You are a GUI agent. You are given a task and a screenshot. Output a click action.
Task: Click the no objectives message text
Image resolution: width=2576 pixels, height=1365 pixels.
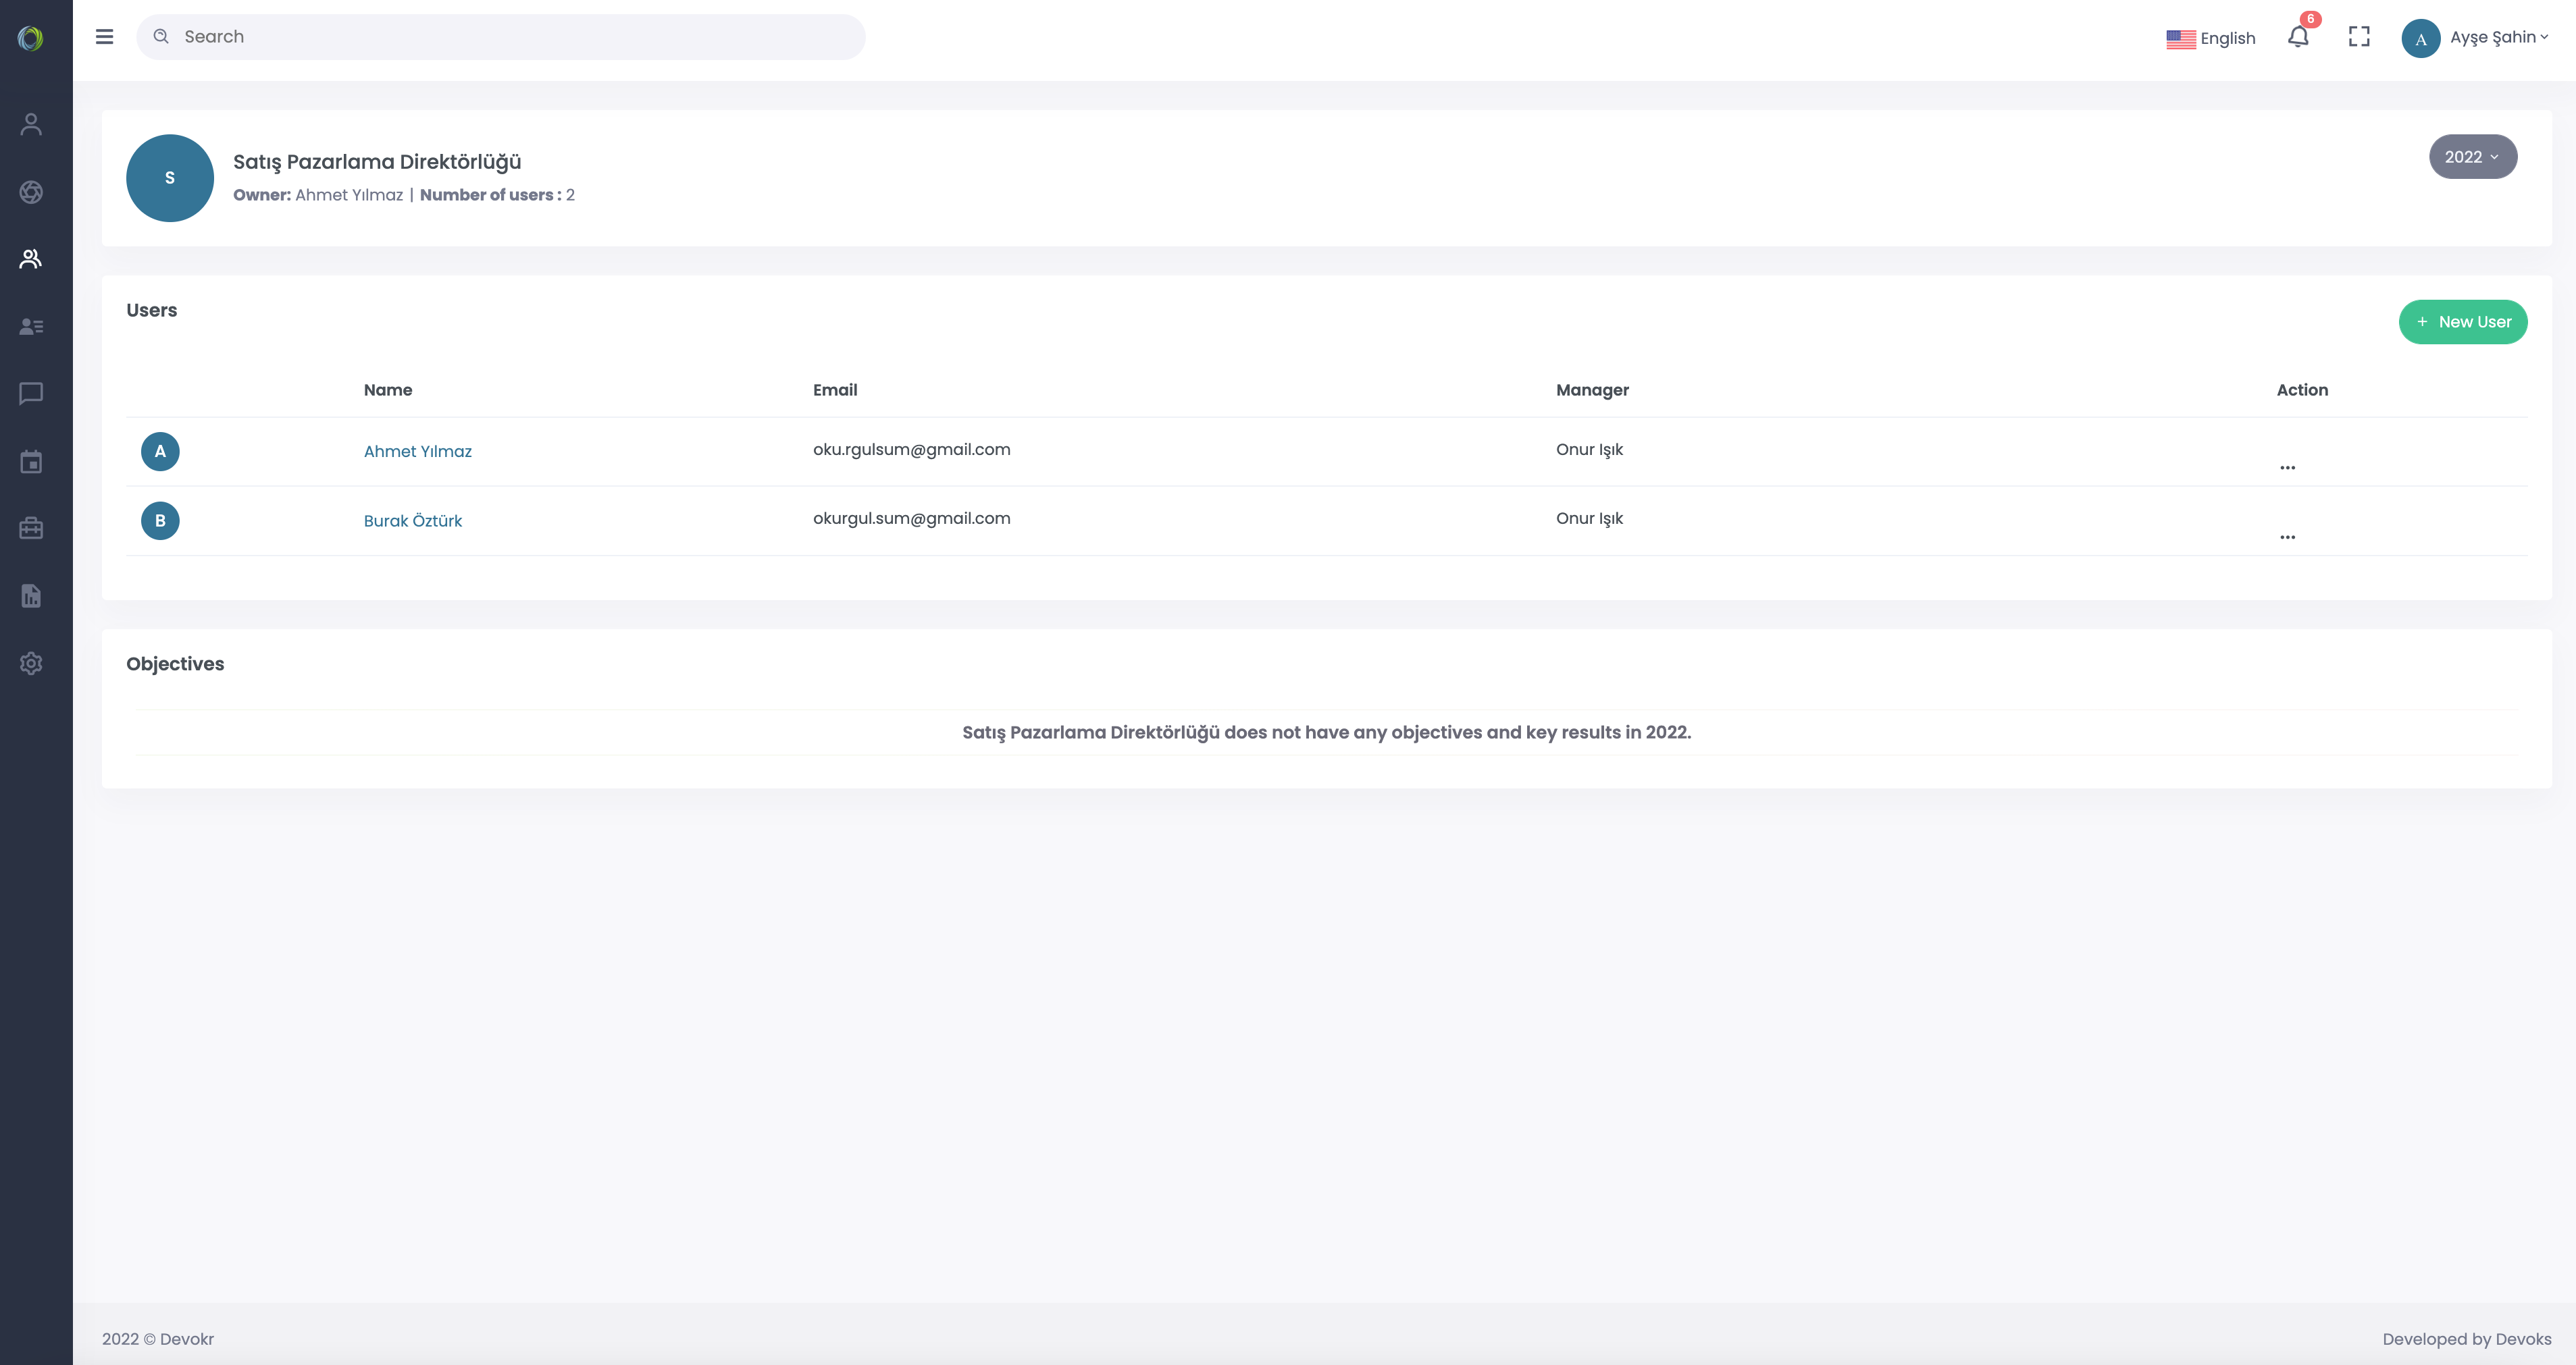pos(1326,732)
